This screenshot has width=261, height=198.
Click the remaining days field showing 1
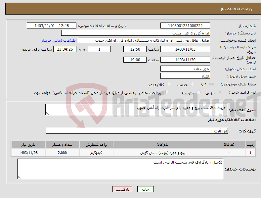tap(99, 49)
